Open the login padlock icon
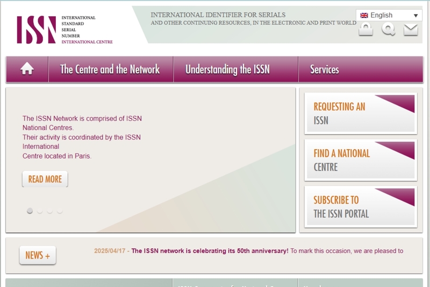The width and height of the screenshot is (430, 287). [366, 29]
